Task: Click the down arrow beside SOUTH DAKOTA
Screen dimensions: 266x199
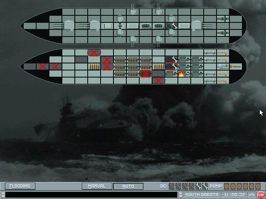Action: tap(180, 197)
